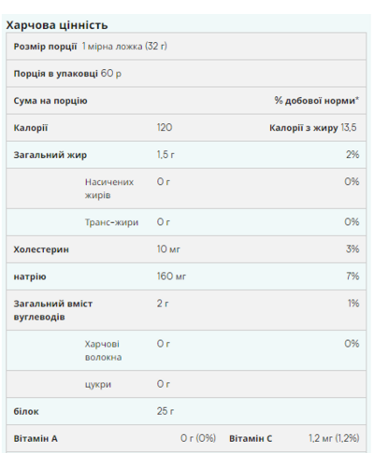This screenshot has width=374, height=467.
Task: Click the 'Насичених жирів' sub-row
Action: [x=186, y=189]
